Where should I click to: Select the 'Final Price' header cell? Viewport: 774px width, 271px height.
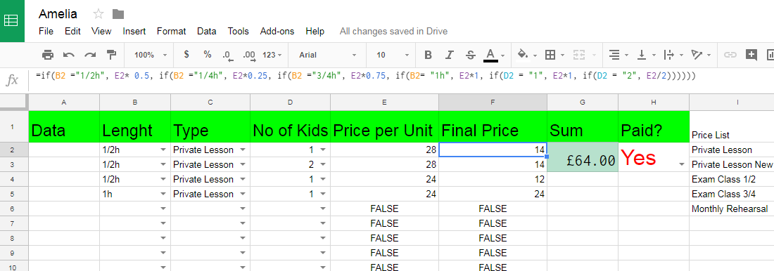point(493,126)
